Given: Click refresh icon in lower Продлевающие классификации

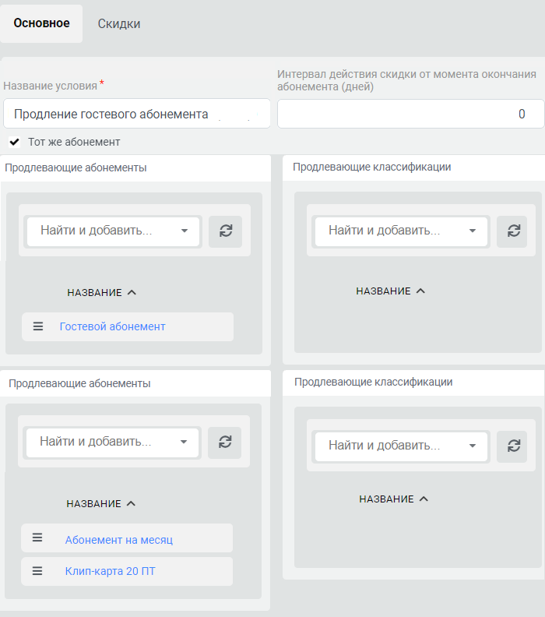Looking at the screenshot, I should pos(514,446).
